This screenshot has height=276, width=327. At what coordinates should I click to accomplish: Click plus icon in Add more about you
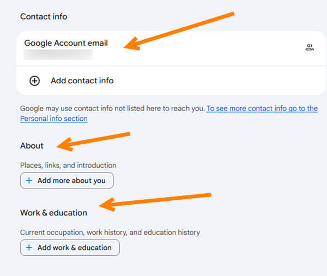(29, 180)
